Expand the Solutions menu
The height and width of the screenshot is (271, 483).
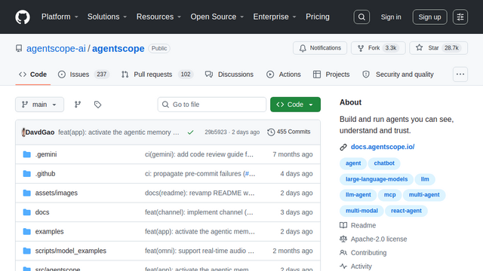point(107,17)
